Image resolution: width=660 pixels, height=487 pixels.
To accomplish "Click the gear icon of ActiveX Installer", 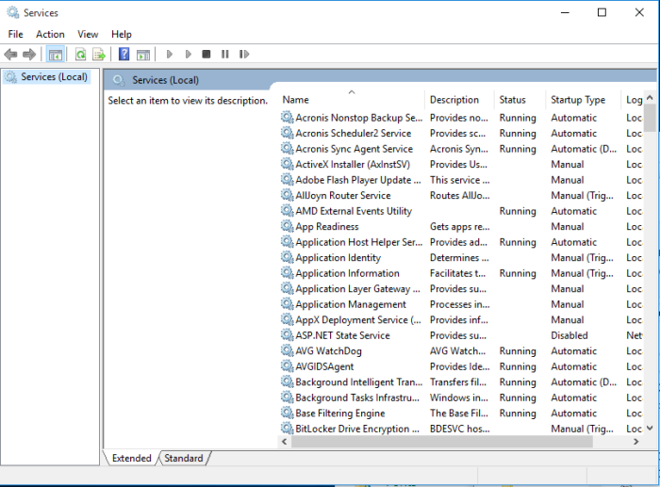I will 287,164.
